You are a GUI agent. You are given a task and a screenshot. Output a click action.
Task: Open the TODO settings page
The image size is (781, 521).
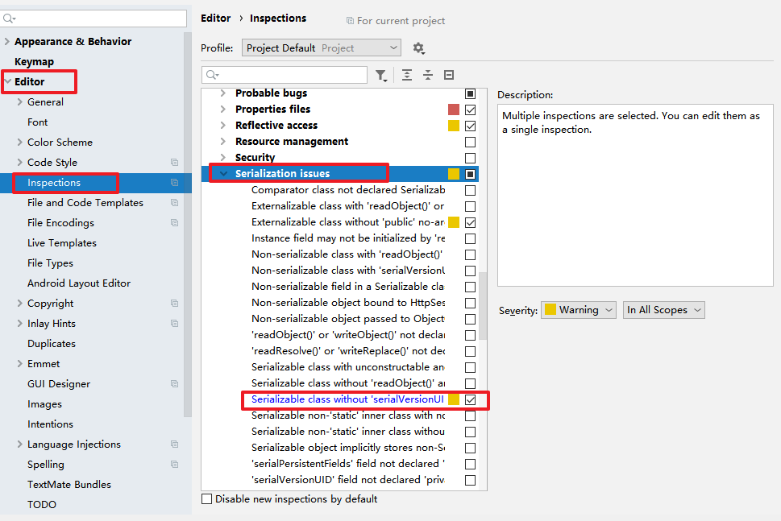42,505
